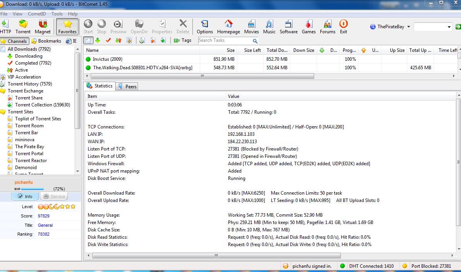Open the General title link

tap(45, 225)
